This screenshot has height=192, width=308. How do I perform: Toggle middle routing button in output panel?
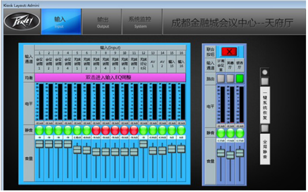coord(230,78)
